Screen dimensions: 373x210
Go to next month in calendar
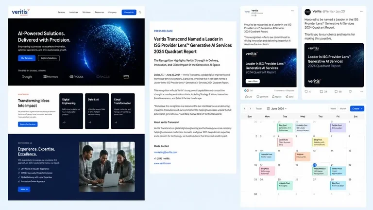point(250,108)
